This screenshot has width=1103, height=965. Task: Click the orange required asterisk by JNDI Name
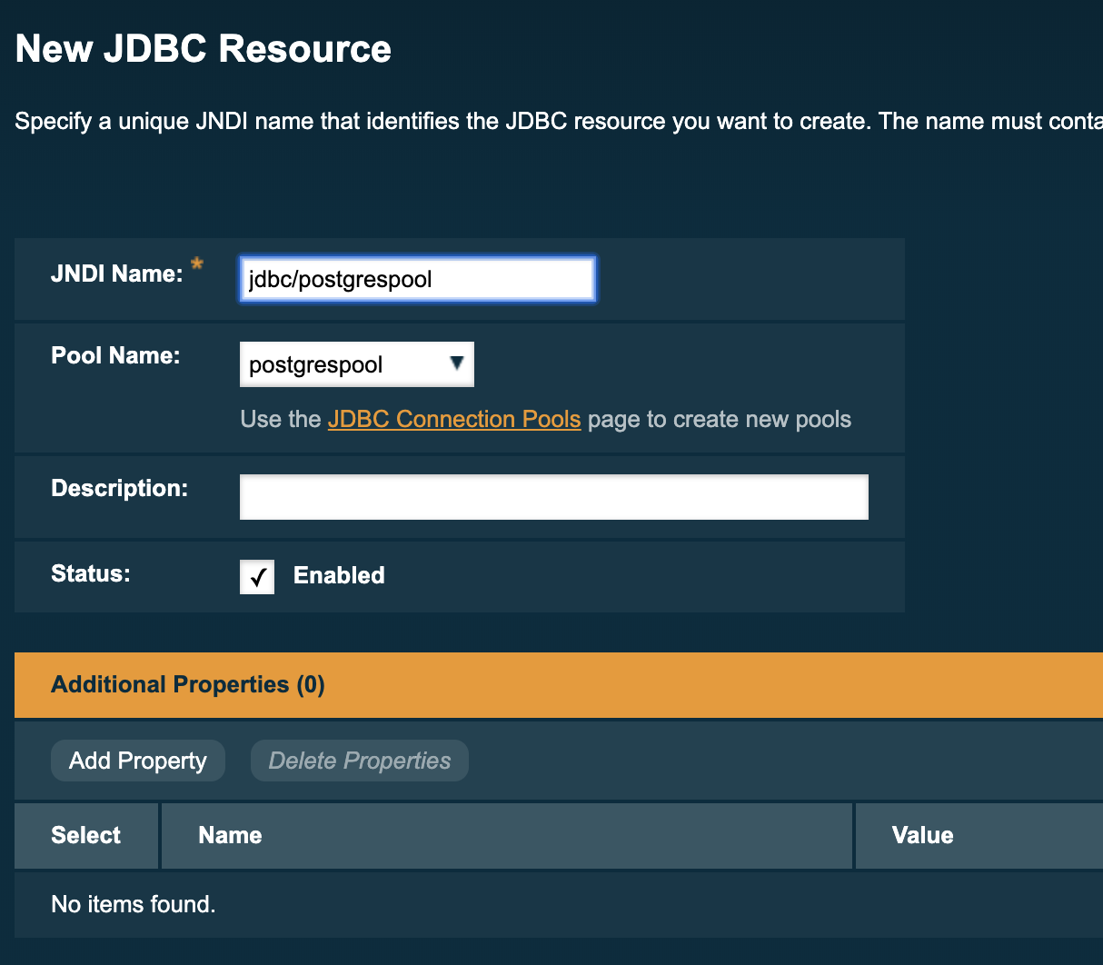tap(196, 265)
